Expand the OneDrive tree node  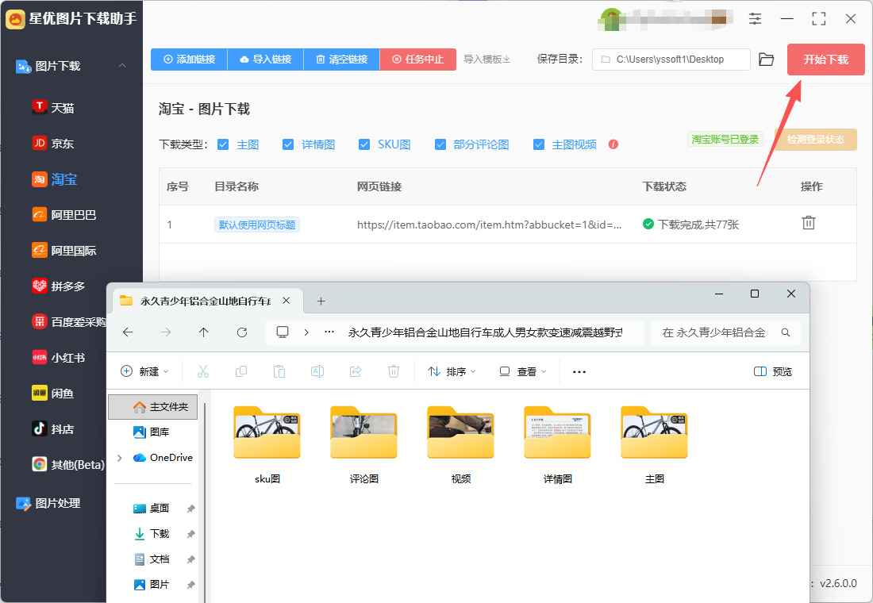(120, 458)
